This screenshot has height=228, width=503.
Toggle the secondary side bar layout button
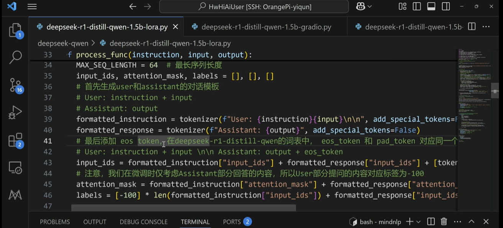click(x=446, y=7)
